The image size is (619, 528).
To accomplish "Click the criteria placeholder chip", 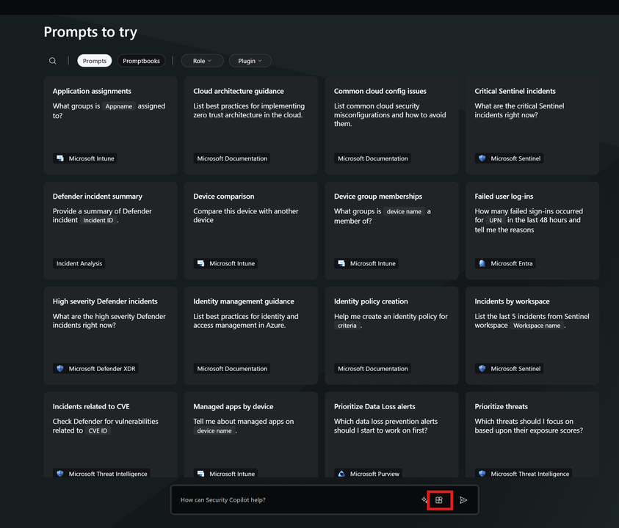I will click(x=347, y=326).
